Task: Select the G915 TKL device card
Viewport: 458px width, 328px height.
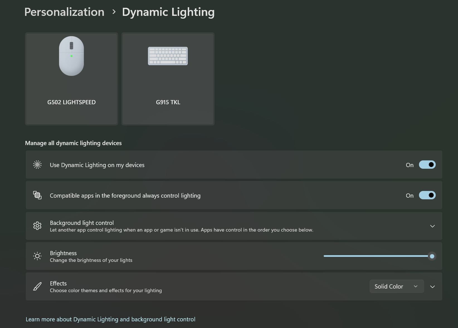Action: (168, 79)
